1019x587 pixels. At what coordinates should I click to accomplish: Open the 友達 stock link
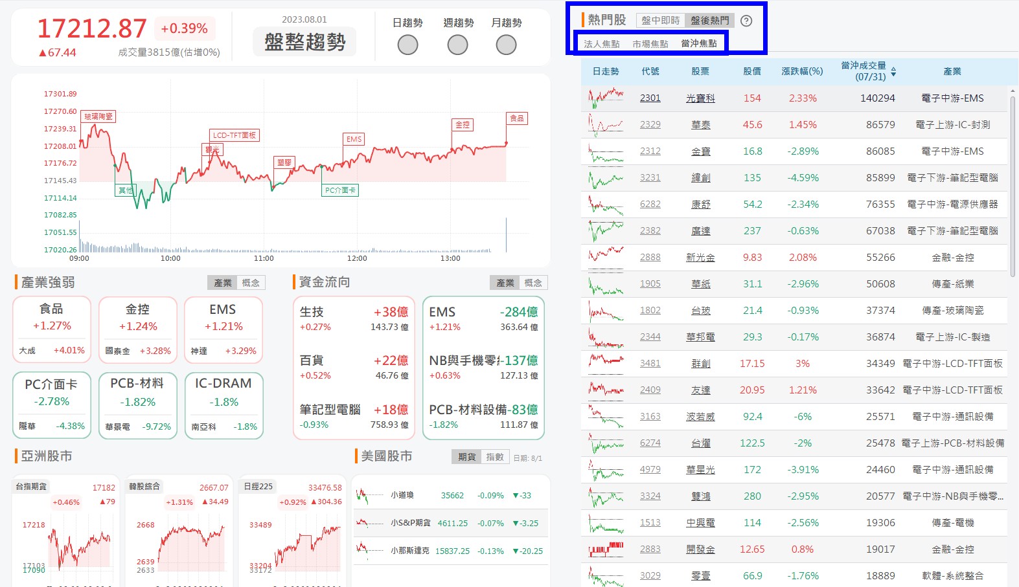click(x=700, y=390)
